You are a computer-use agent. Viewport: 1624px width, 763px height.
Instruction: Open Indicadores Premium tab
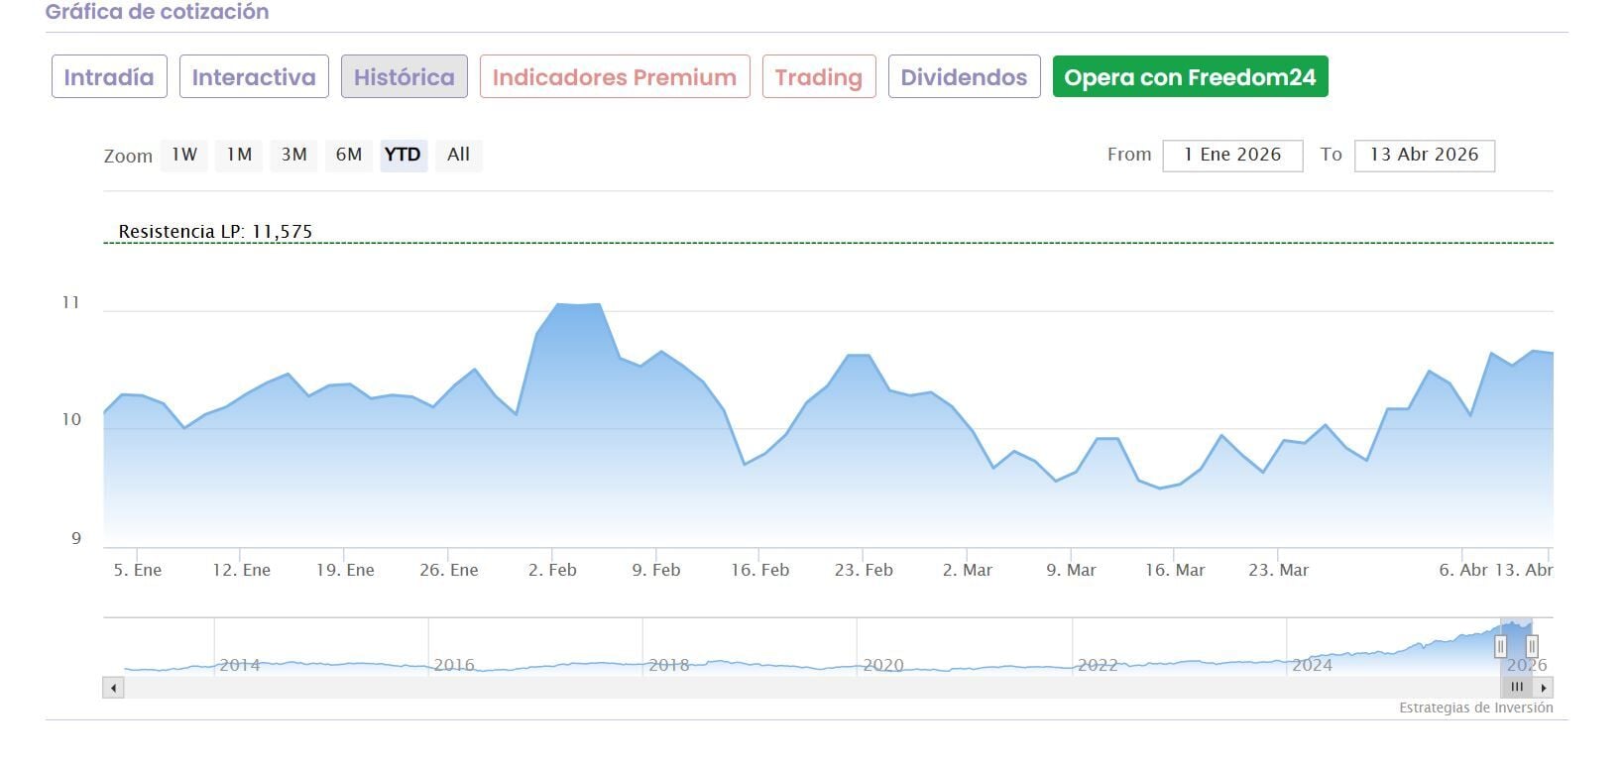tap(615, 77)
